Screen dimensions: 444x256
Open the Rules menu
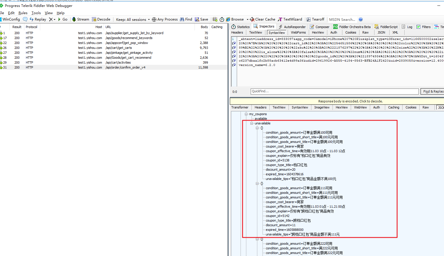click(x=23, y=13)
